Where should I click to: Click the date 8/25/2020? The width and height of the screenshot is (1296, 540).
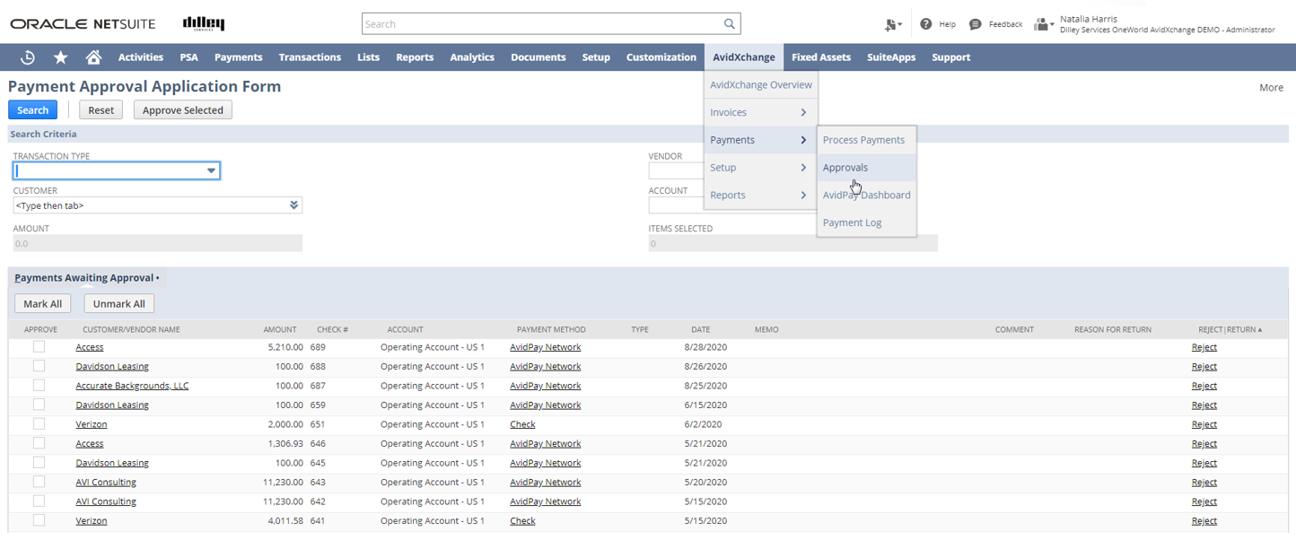(x=705, y=386)
